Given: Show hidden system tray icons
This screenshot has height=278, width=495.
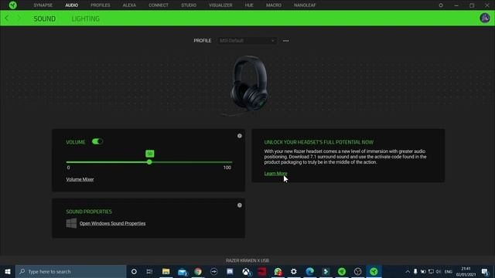Looking at the screenshot, I should tap(408, 271).
